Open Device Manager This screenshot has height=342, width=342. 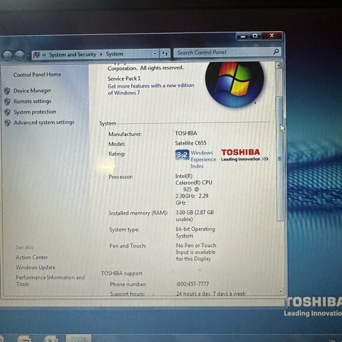coord(32,91)
